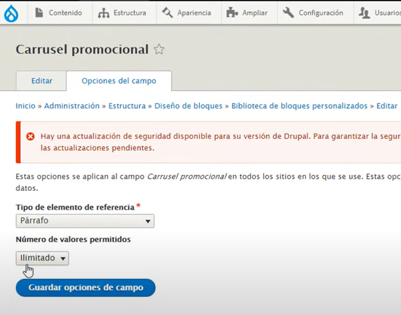Star Carrusel promocional as a shortcut
This screenshot has height=315, width=401.
159,49
